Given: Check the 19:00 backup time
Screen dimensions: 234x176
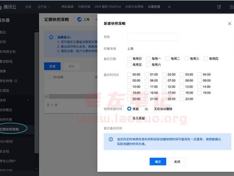Looking at the screenshot, I should [200, 93].
